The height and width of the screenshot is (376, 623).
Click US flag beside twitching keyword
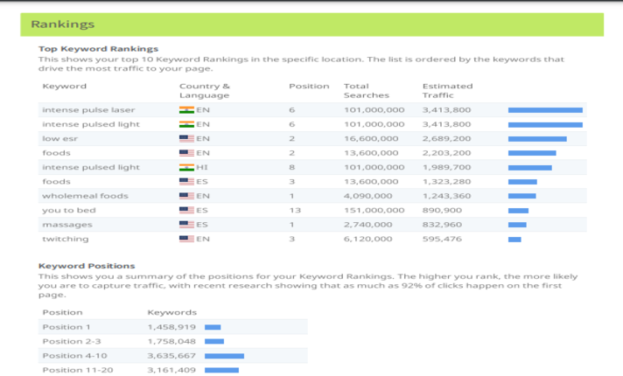tap(185, 239)
